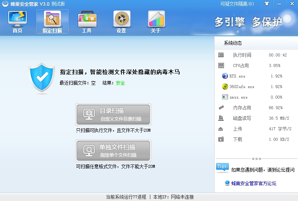This screenshot has height=201, width=298.
Task: Click the app logo in title bar
Action: [5, 4]
